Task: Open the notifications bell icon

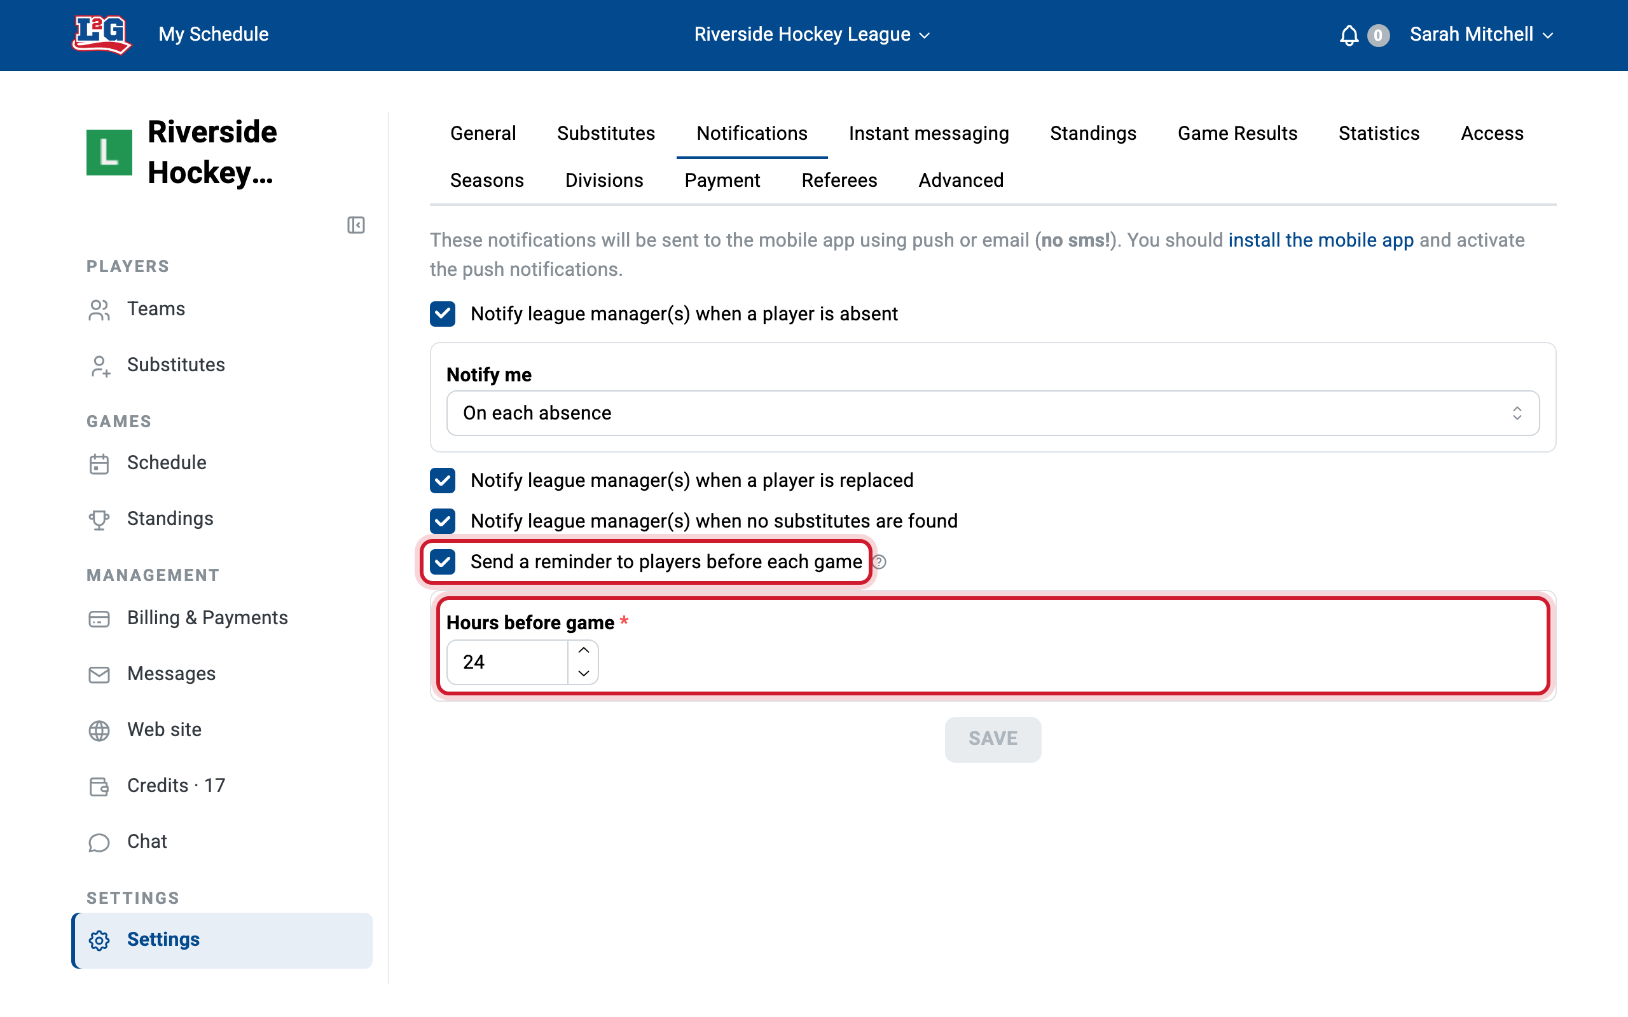Action: 1349,35
